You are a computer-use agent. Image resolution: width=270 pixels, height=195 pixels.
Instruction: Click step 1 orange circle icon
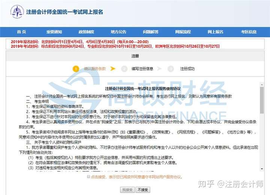point(76,69)
